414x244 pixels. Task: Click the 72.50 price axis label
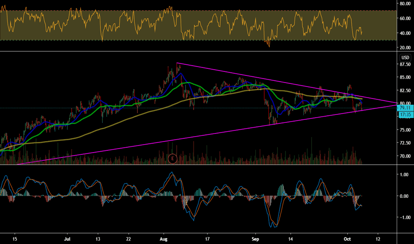405,143
